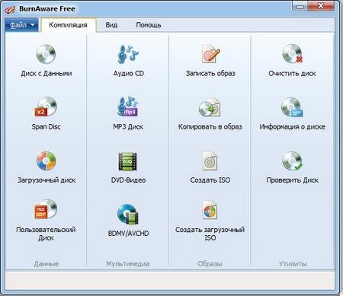
Task: Select the Создать загрузочный ISO icon
Action: 210,209
